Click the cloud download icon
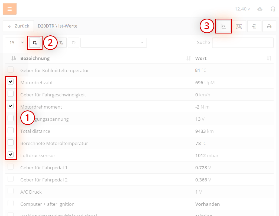This screenshot has height=216, width=279. click(x=260, y=9)
